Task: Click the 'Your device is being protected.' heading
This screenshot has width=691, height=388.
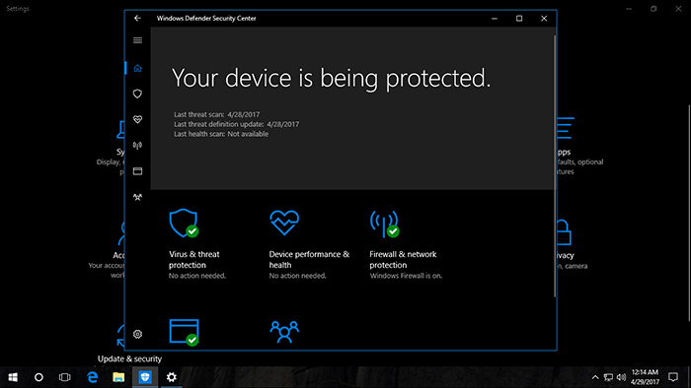Action: pyautogui.click(x=331, y=78)
